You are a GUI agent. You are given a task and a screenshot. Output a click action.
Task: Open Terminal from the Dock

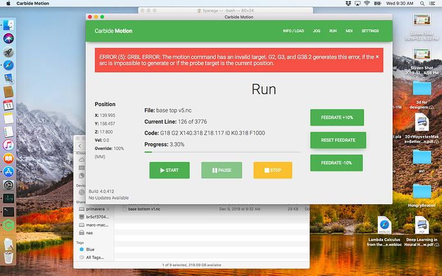8,212
